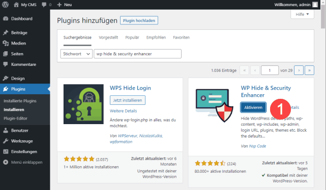
Task: Open author link Nsp Code
Action: (x=258, y=146)
